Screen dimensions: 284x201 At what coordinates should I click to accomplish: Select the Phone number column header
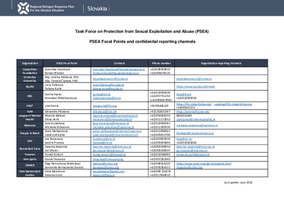coord(161,63)
